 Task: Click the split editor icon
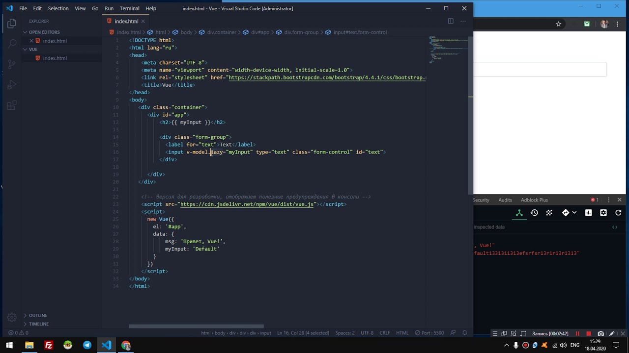pyautogui.click(x=450, y=21)
